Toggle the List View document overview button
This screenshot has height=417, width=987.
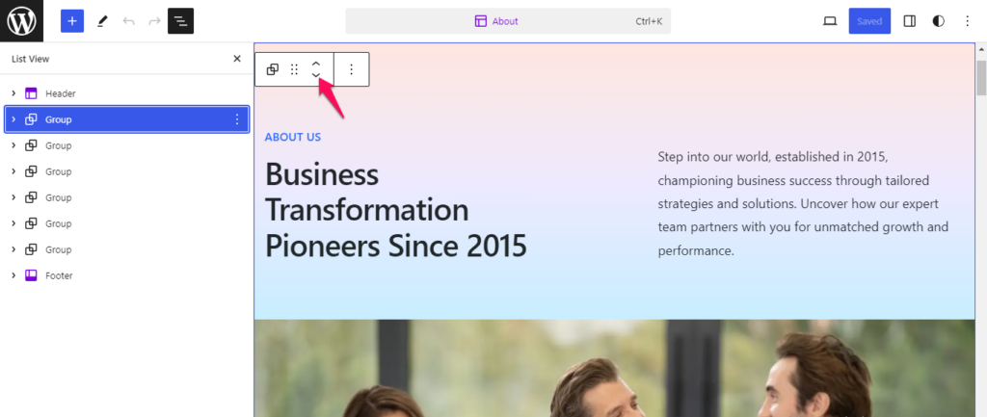click(180, 21)
